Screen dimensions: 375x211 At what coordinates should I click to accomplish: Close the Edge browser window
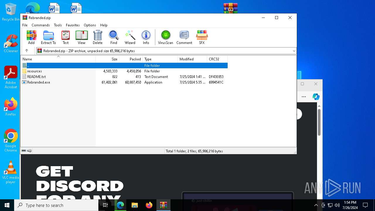click(x=316, y=84)
